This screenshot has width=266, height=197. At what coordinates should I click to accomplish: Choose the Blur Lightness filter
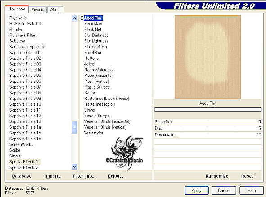tap(96, 41)
